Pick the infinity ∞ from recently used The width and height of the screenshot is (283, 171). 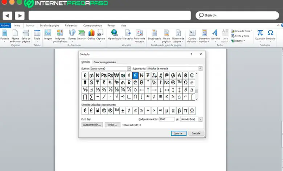tap(160, 111)
